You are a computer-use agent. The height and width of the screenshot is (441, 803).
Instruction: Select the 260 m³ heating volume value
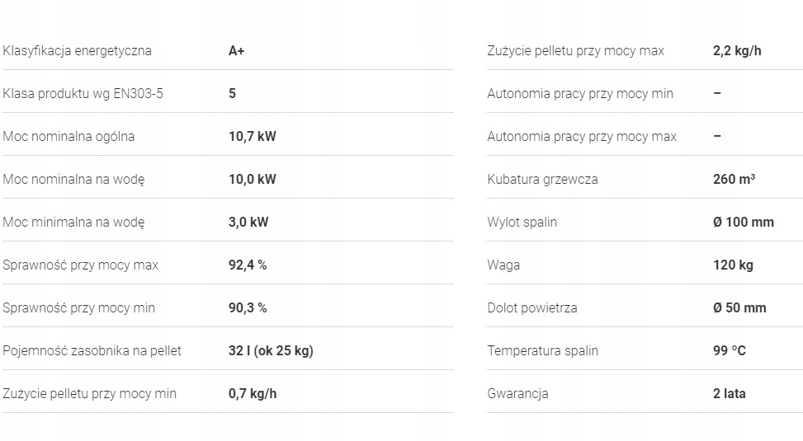[x=734, y=180]
